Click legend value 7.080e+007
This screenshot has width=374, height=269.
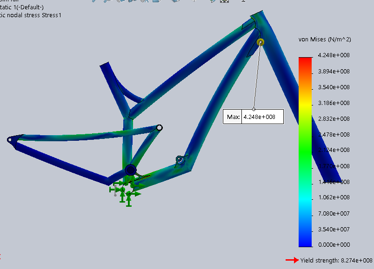pos(334,214)
